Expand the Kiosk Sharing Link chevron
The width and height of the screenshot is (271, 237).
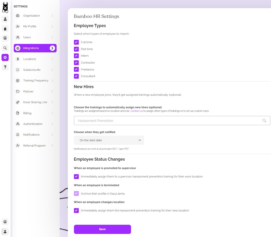point(52,102)
